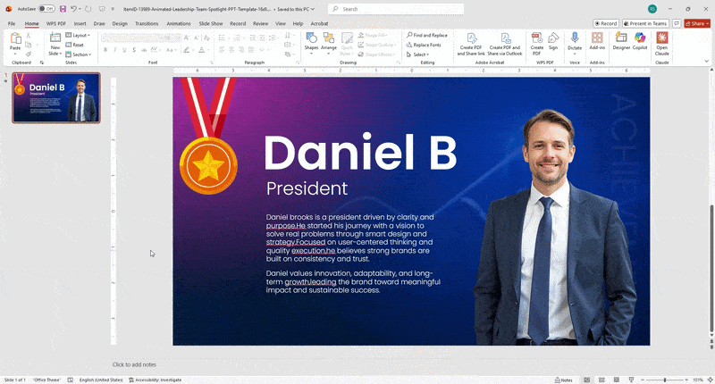Undo the last action
This screenshot has height=384, width=715.
pyautogui.click(x=73, y=9)
